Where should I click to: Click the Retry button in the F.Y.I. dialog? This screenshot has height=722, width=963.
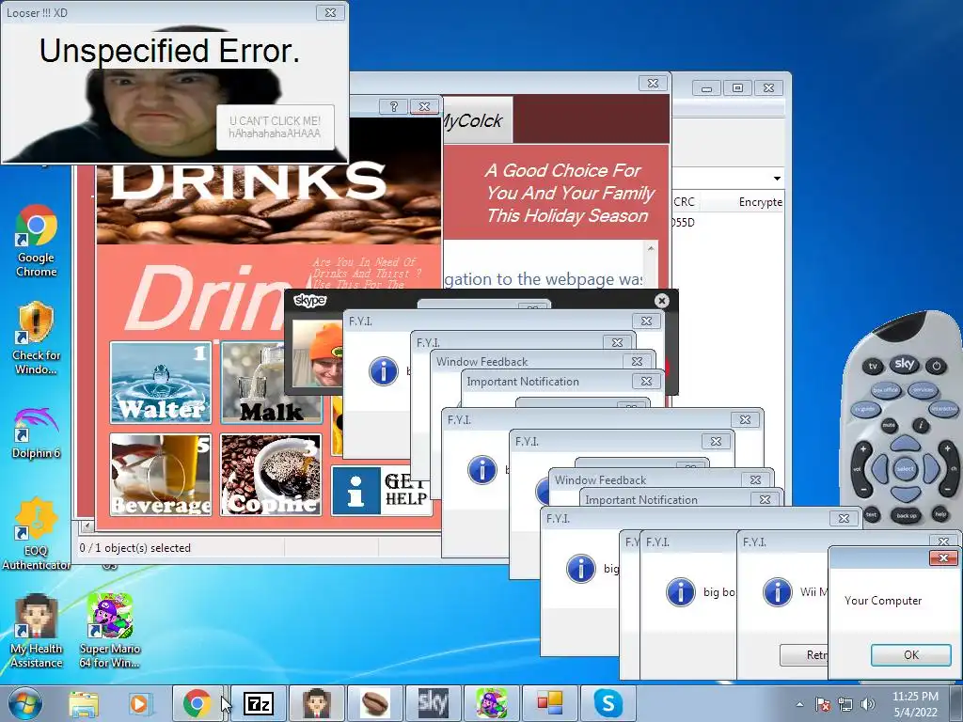pyautogui.click(x=804, y=654)
